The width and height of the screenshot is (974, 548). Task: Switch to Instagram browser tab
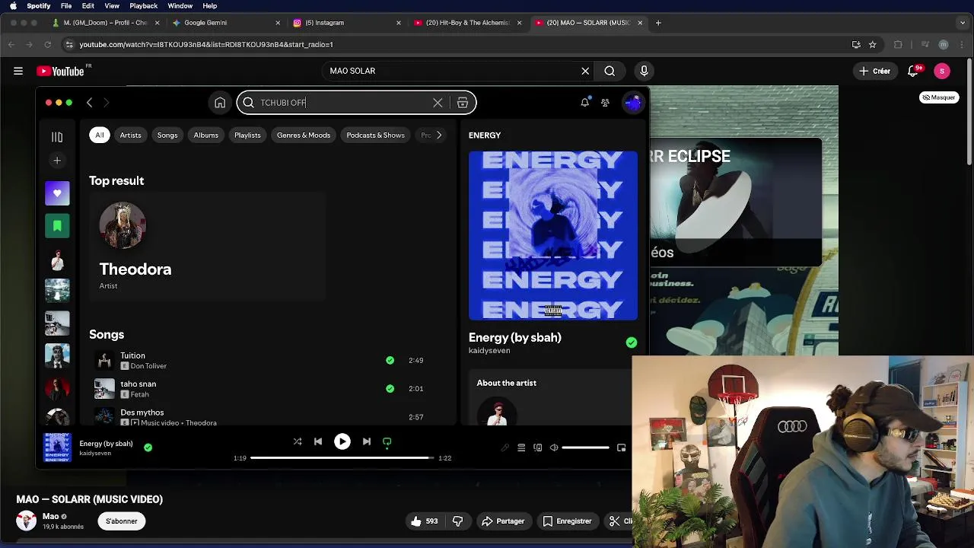pos(346,23)
